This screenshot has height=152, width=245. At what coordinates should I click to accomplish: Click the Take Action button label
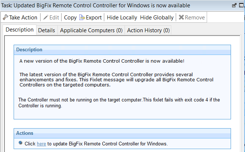pos(23,18)
